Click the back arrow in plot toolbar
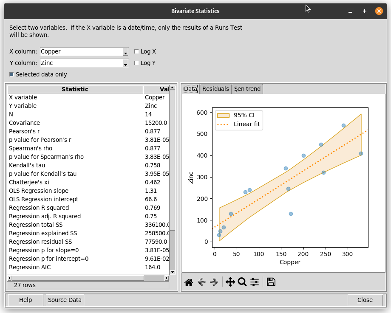The image size is (391, 313). 201,282
